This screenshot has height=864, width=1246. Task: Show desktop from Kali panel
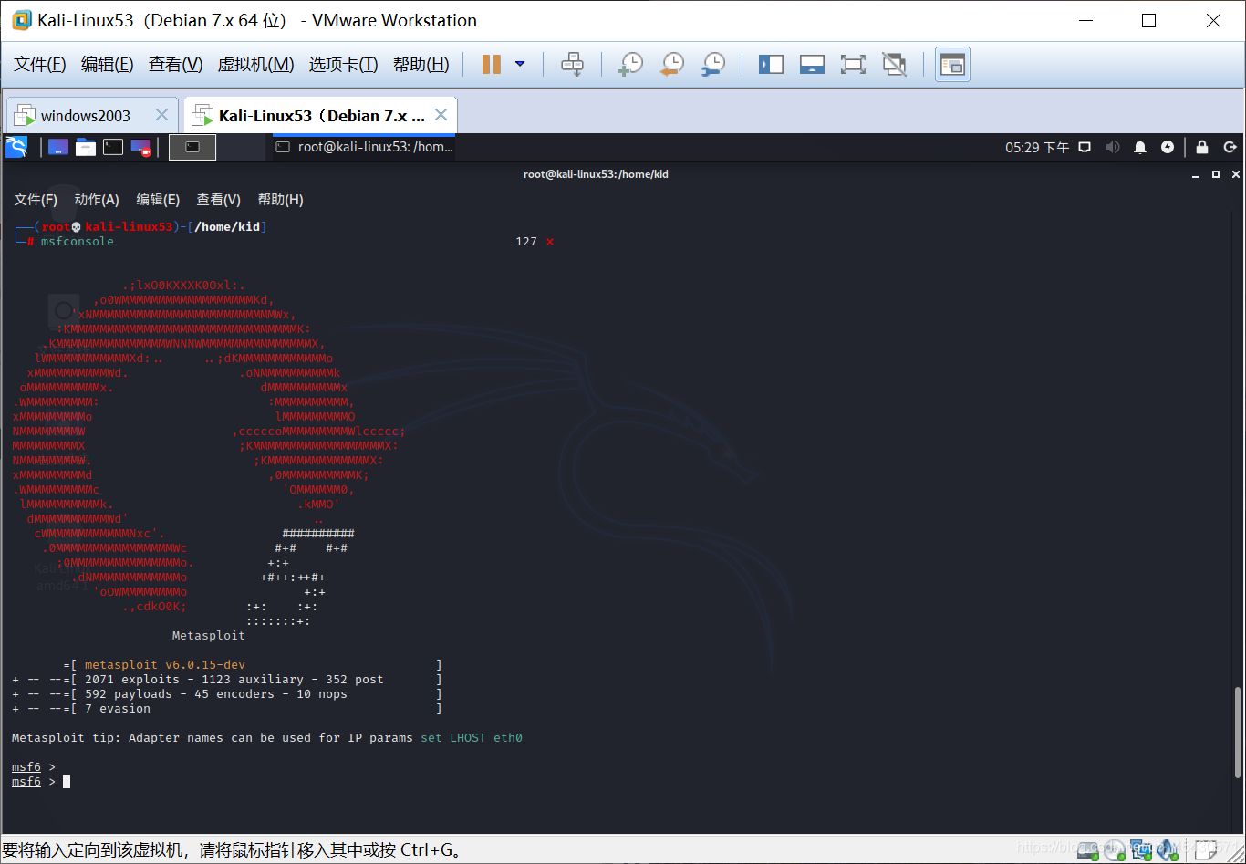tap(58, 147)
